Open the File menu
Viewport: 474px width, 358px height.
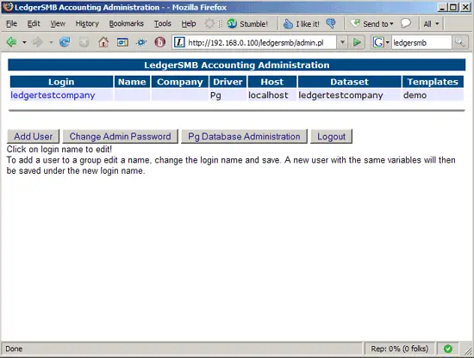[11, 23]
